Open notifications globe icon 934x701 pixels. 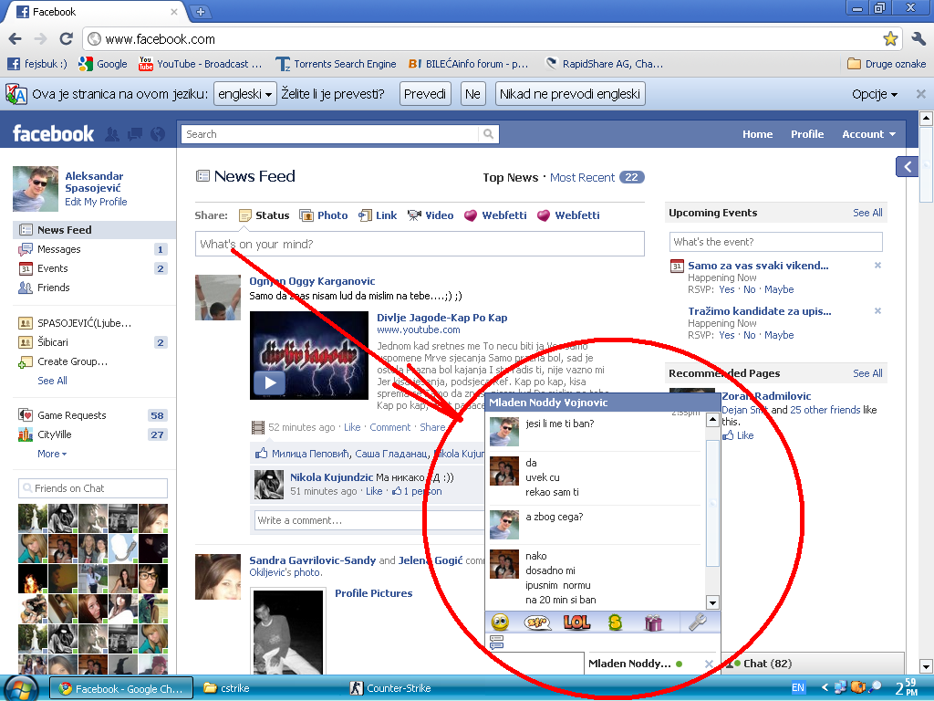click(x=158, y=135)
